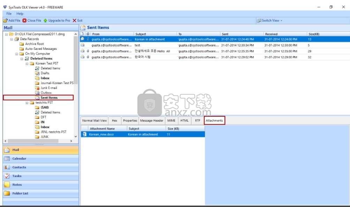Select the email with subject test

[215, 45]
